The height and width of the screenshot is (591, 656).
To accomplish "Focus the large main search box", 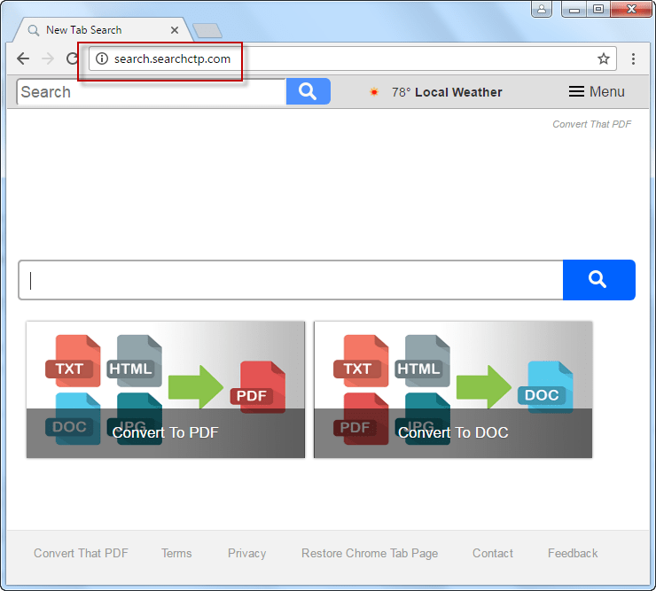I will 291,280.
